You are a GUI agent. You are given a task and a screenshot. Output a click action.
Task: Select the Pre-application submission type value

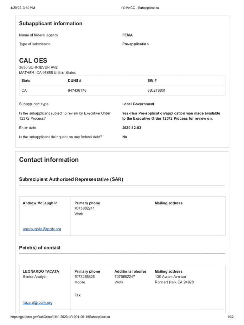coord(135,44)
